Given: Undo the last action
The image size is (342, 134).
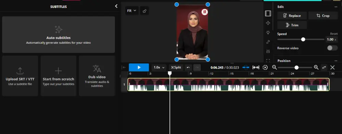Looking at the screenshot, I should click(188, 68).
